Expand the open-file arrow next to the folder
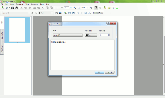Viewport: 165px width, 98px height. coord(10,8)
